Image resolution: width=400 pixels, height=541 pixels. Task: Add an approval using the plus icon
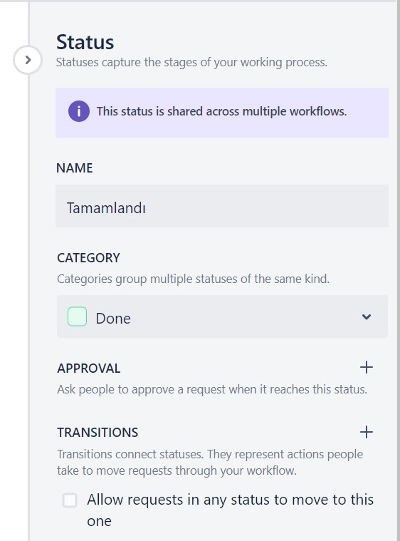pos(367,367)
